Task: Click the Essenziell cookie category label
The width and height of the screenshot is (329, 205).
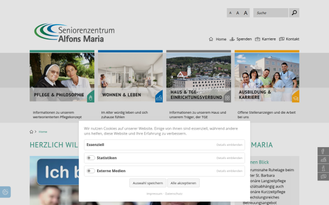Action: 95,145
